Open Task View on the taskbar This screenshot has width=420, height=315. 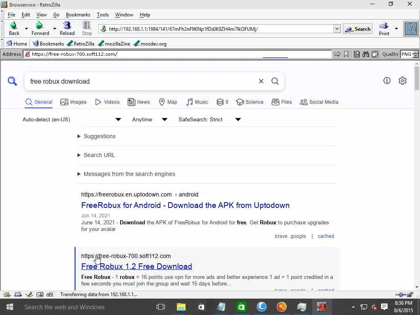tap(161, 307)
